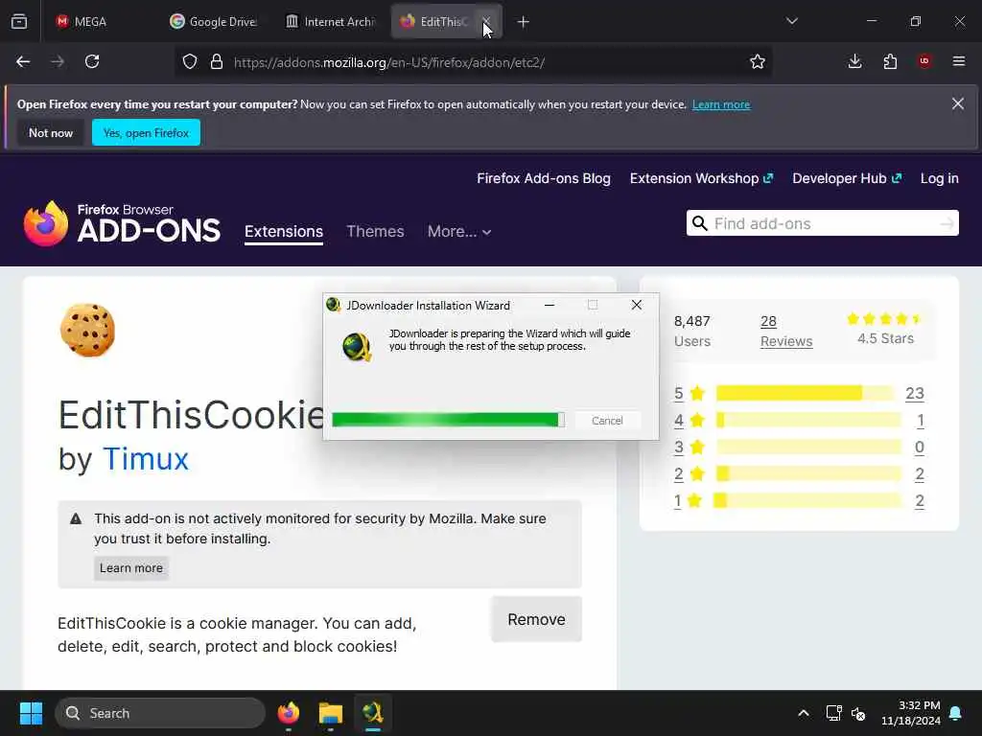Select the Themes menu item
Screen dimensions: 982x736
(x=375, y=232)
